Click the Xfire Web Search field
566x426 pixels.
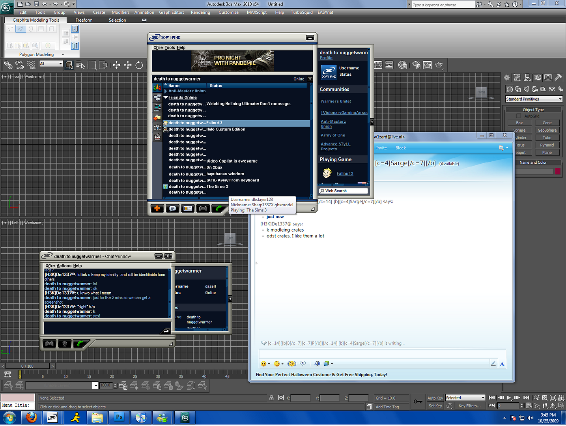point(344,191)
